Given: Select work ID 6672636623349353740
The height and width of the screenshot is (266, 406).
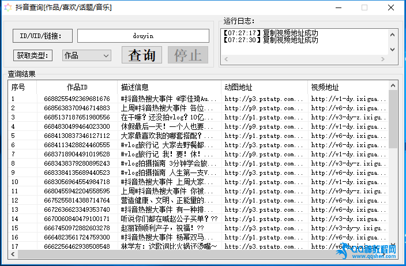Looking at the screenshot, I should point(77,209).
